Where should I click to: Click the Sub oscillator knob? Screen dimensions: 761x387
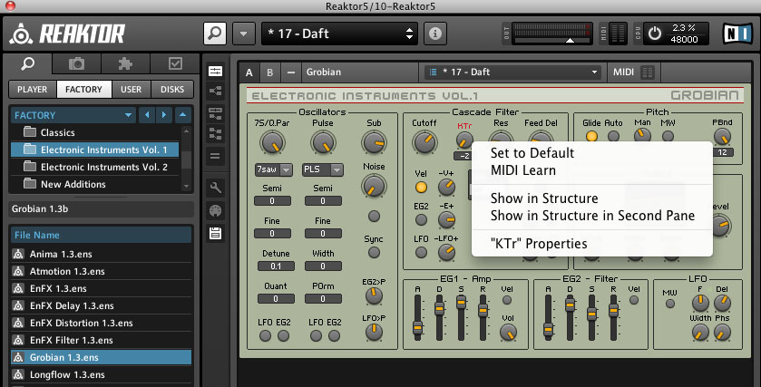coord(374,142)
